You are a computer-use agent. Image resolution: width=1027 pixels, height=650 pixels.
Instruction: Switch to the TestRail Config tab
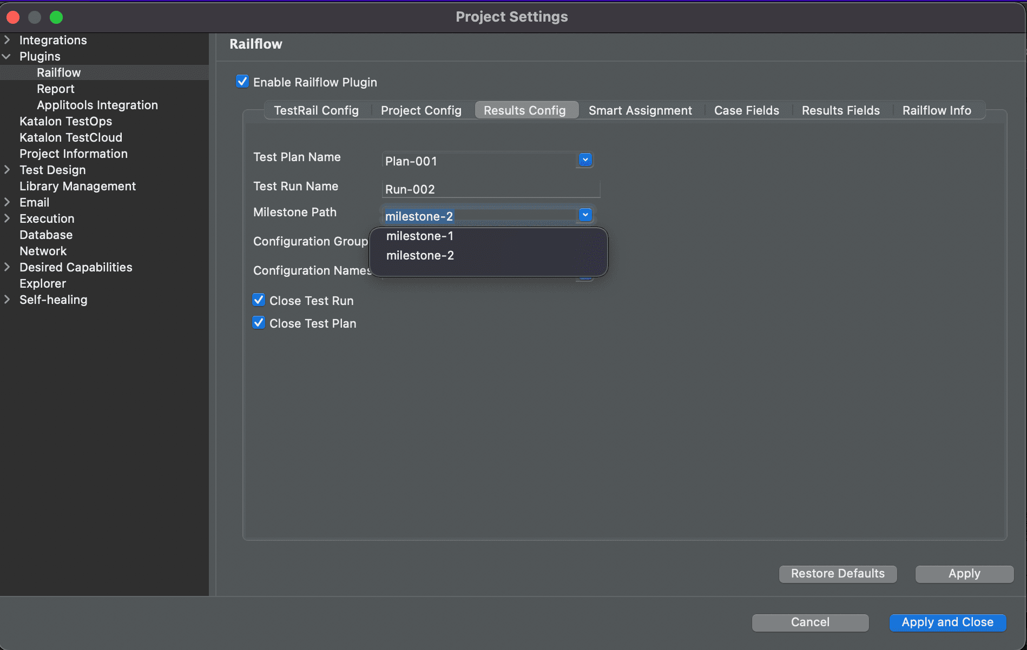point(316,110)
